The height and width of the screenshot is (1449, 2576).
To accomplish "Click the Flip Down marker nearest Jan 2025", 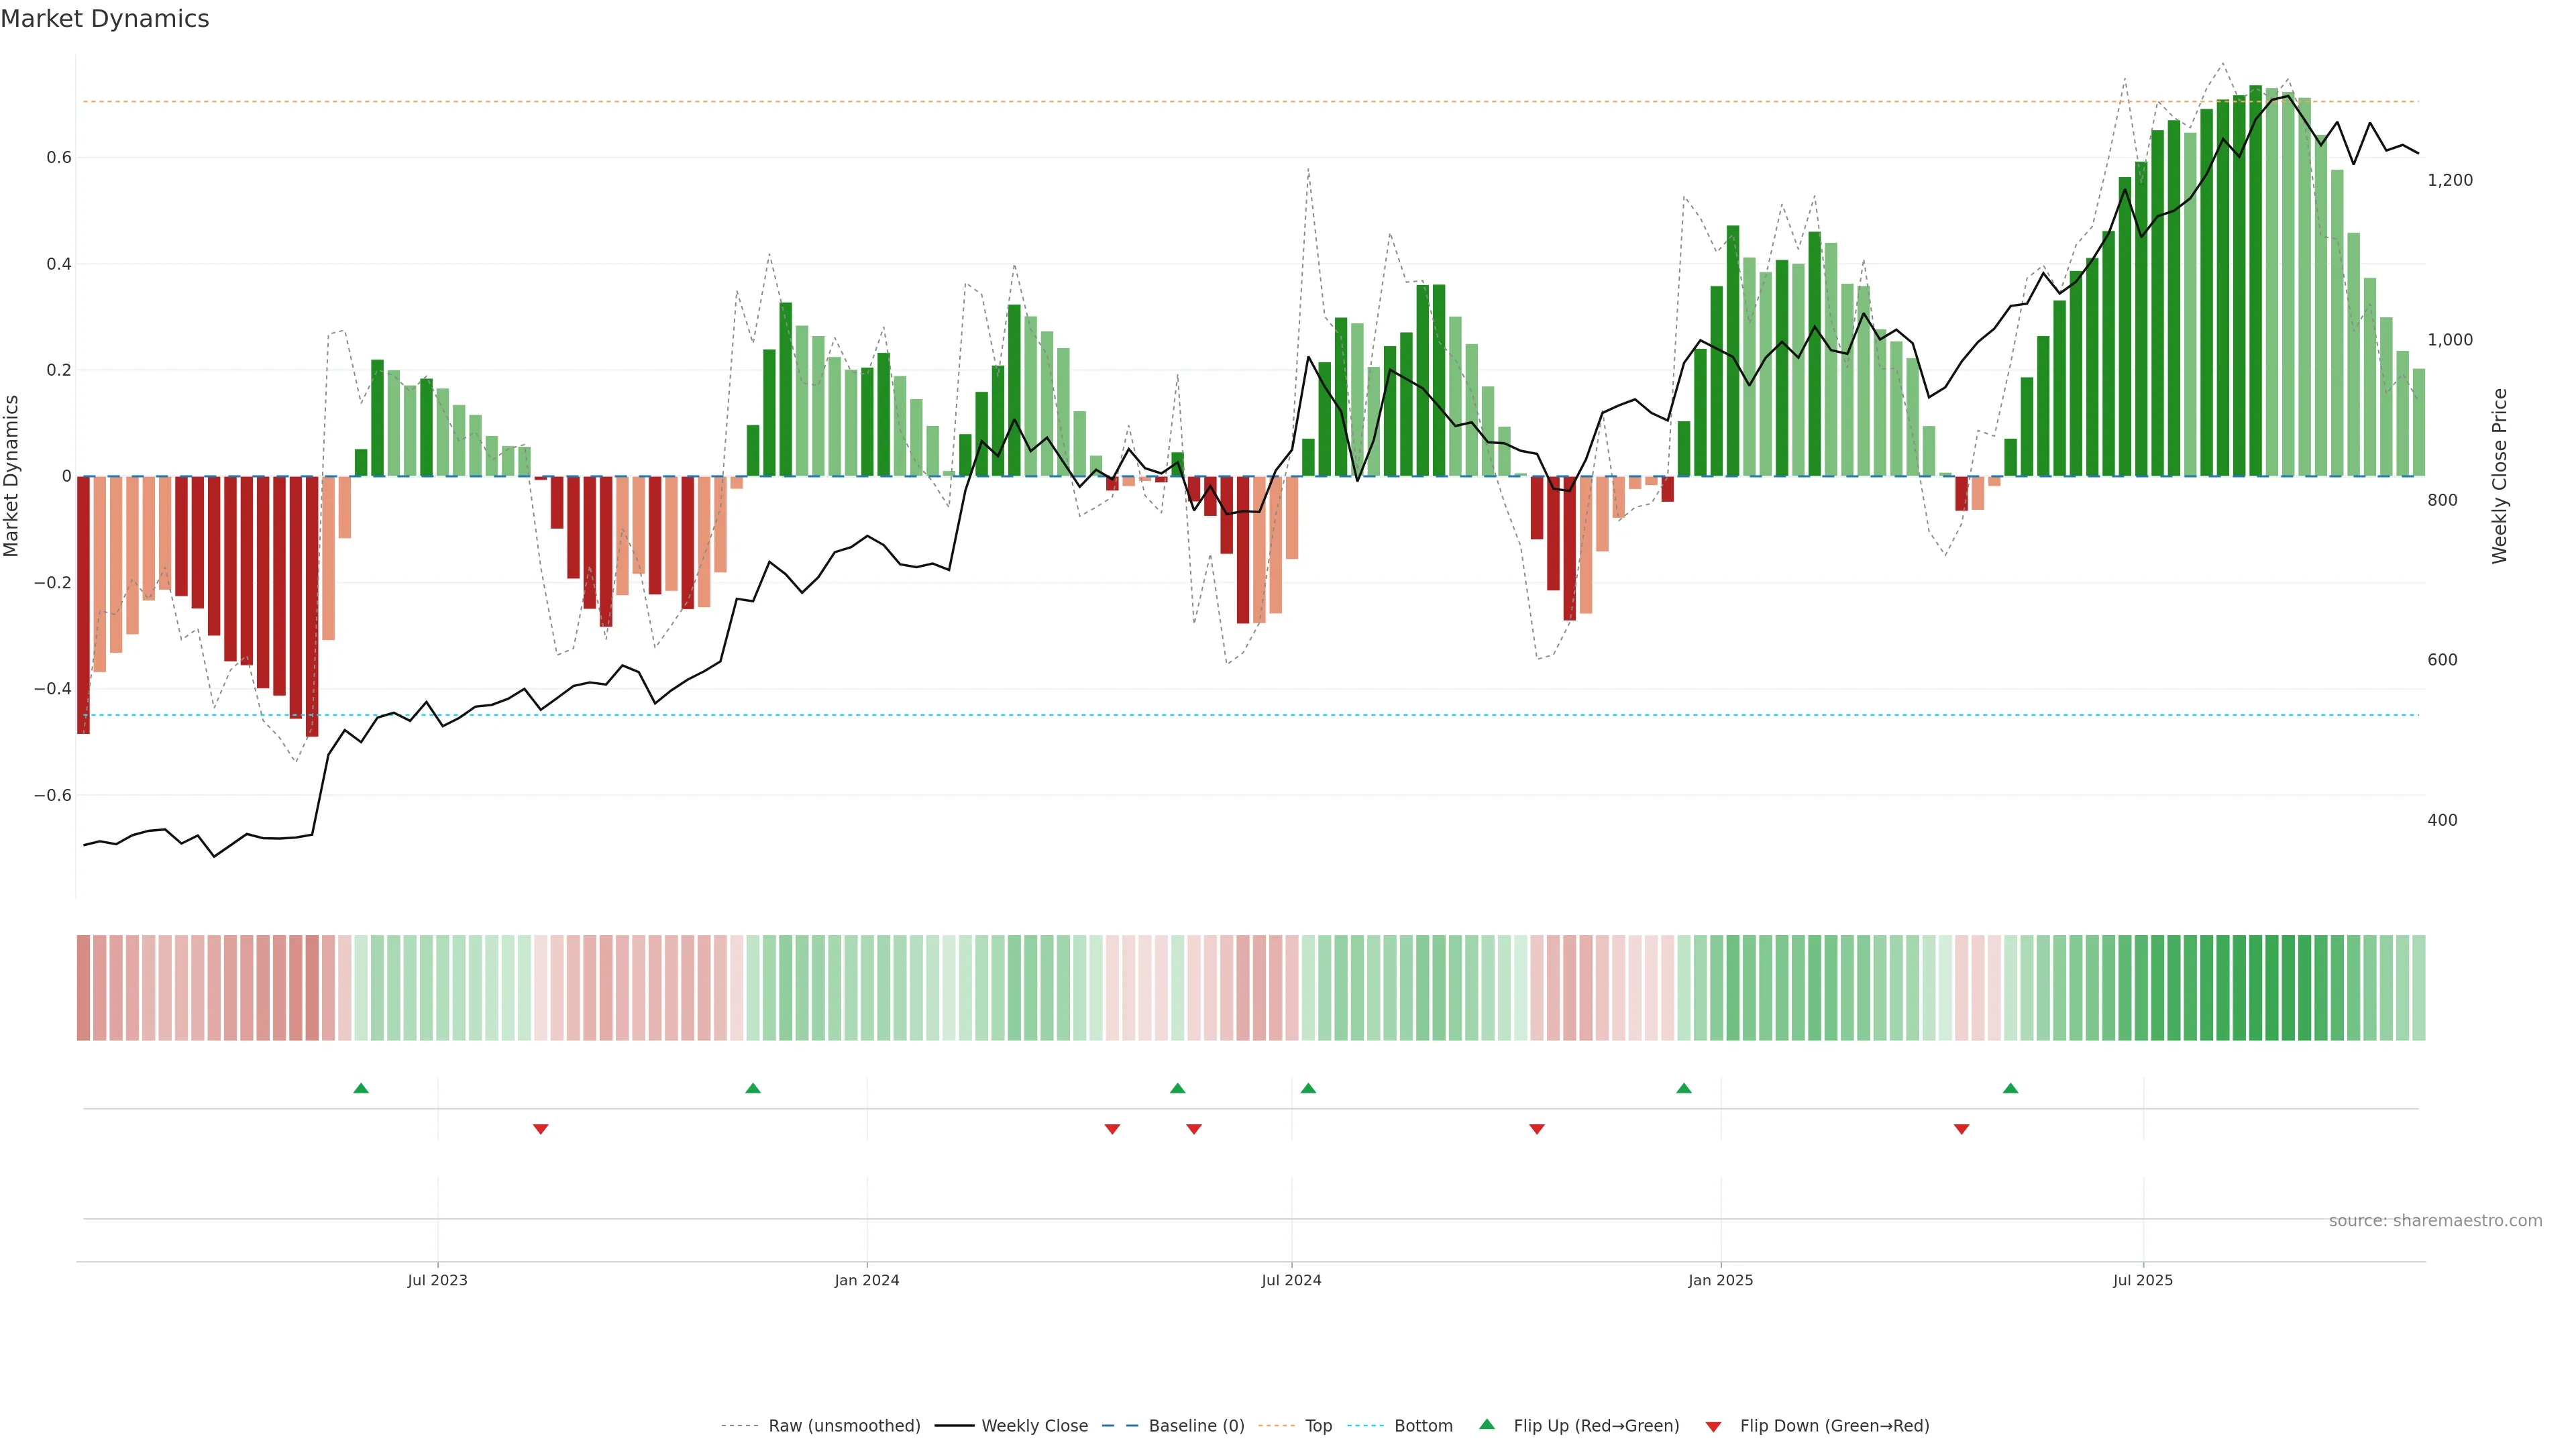I will click(x=1537, y=1129).
